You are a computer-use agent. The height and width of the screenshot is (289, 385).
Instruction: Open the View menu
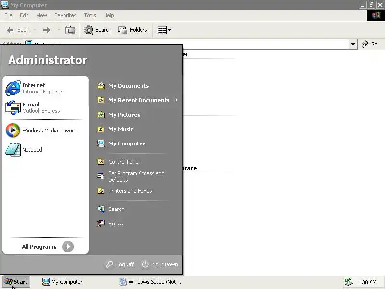click(41, 15)
